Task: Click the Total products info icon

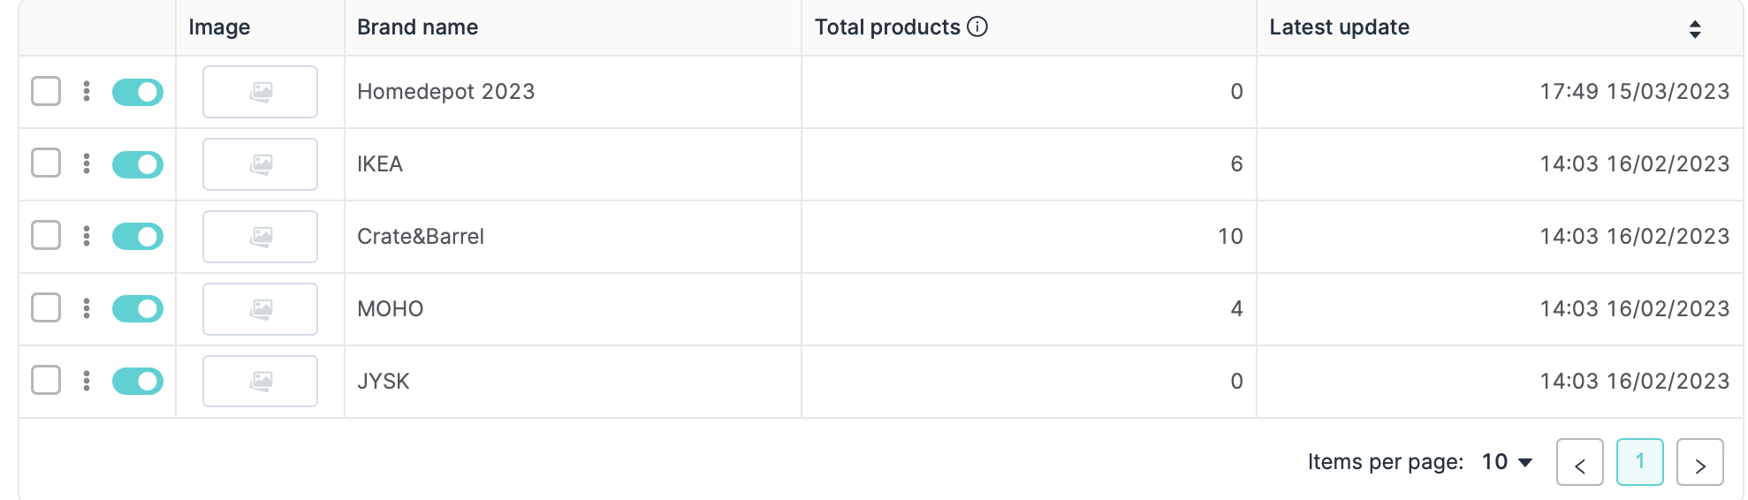Action: point(977,27)
